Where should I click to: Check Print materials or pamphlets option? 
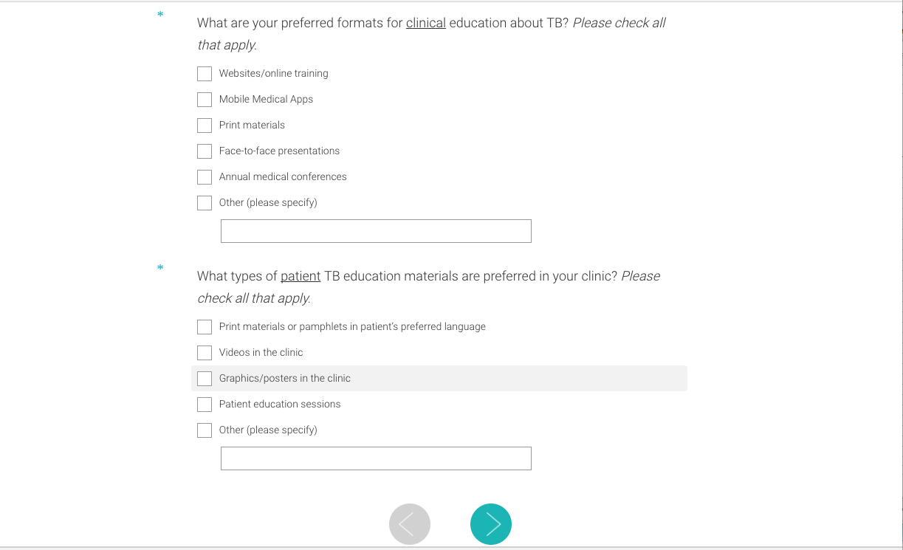tap(205, 327)
